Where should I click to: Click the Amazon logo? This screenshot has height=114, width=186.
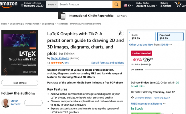pos(9,5)
